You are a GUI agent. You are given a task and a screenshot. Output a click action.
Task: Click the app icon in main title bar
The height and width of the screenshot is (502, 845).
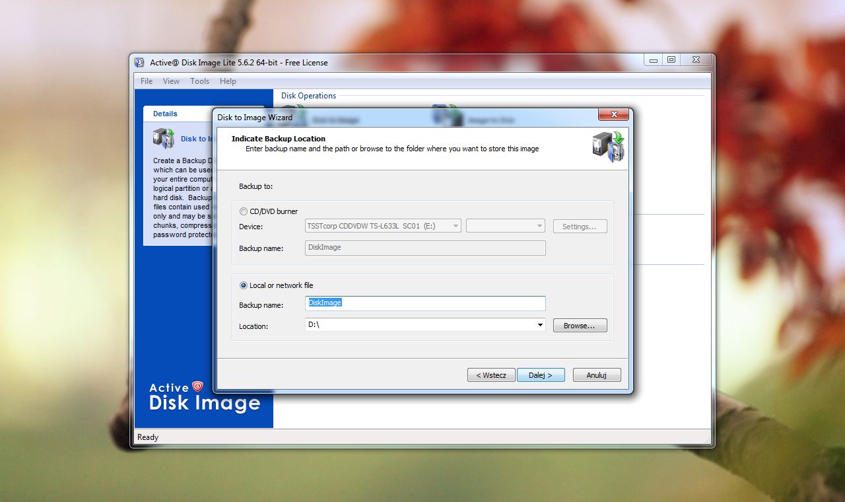point(139,63)
